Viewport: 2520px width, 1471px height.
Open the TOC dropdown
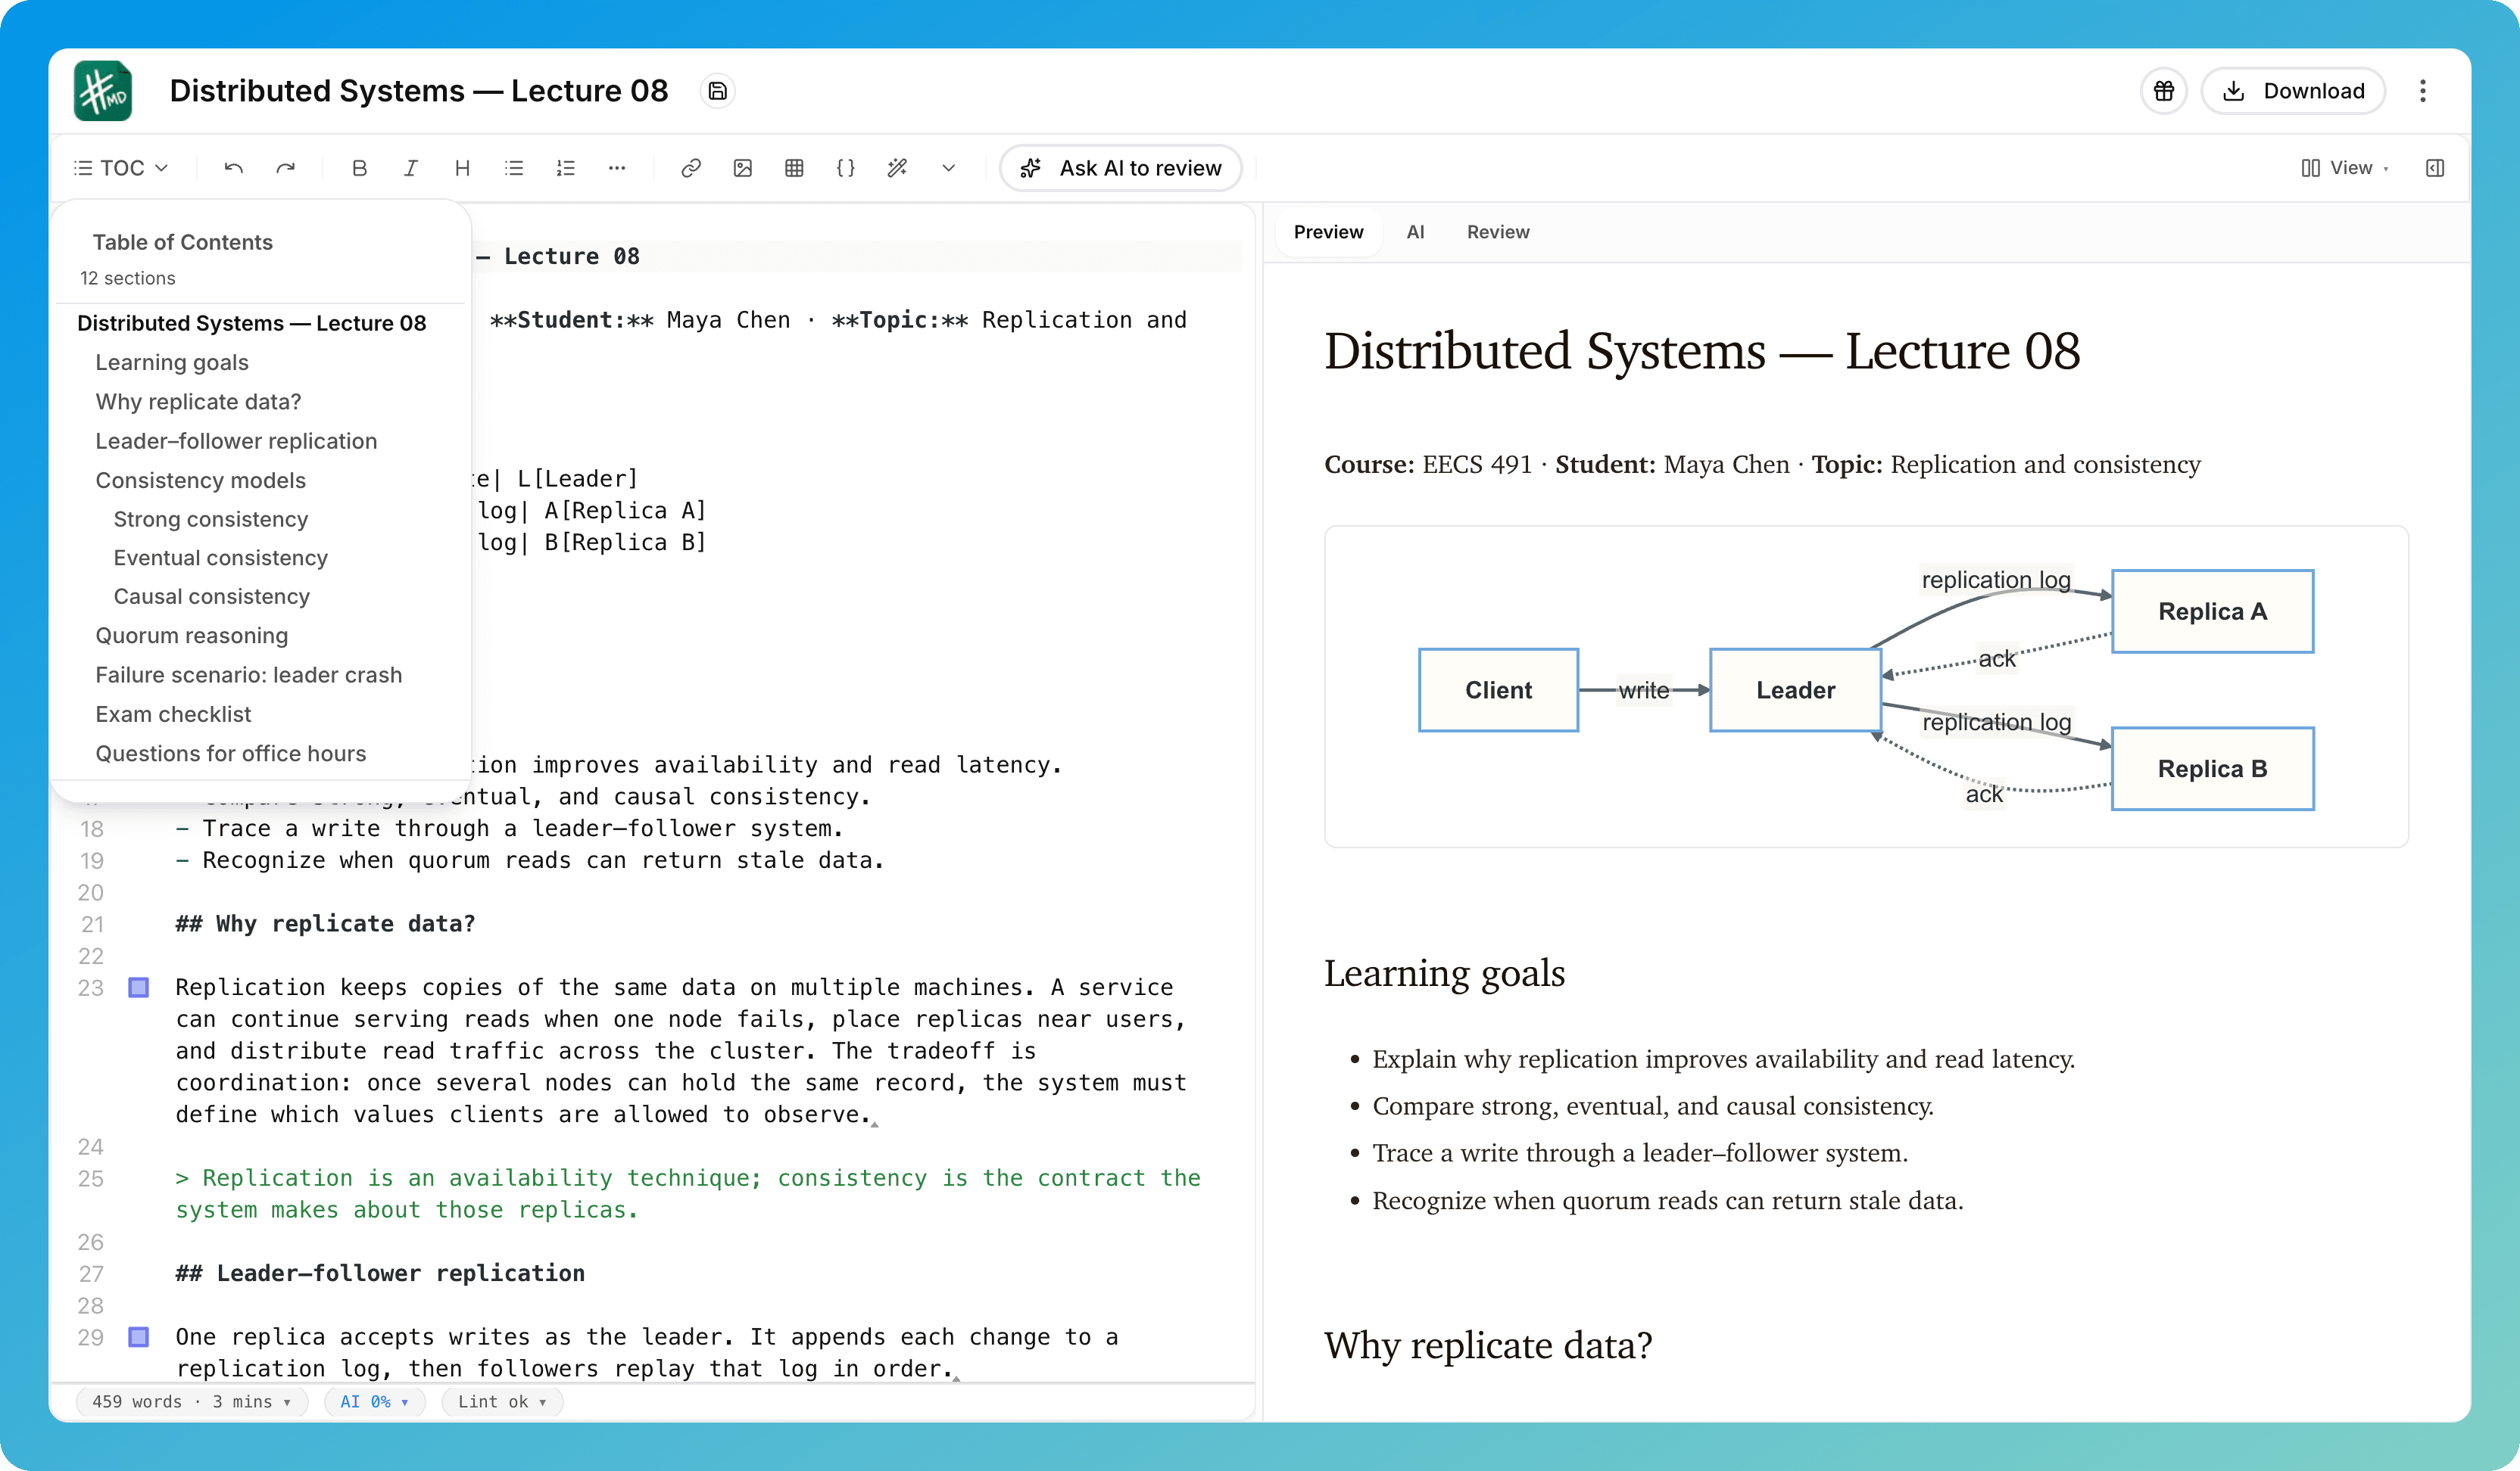[x=121, y=168]
